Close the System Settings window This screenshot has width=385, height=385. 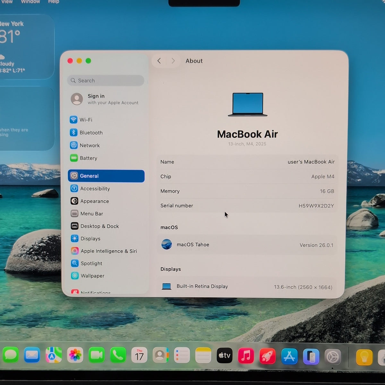(x=70, y=61)
